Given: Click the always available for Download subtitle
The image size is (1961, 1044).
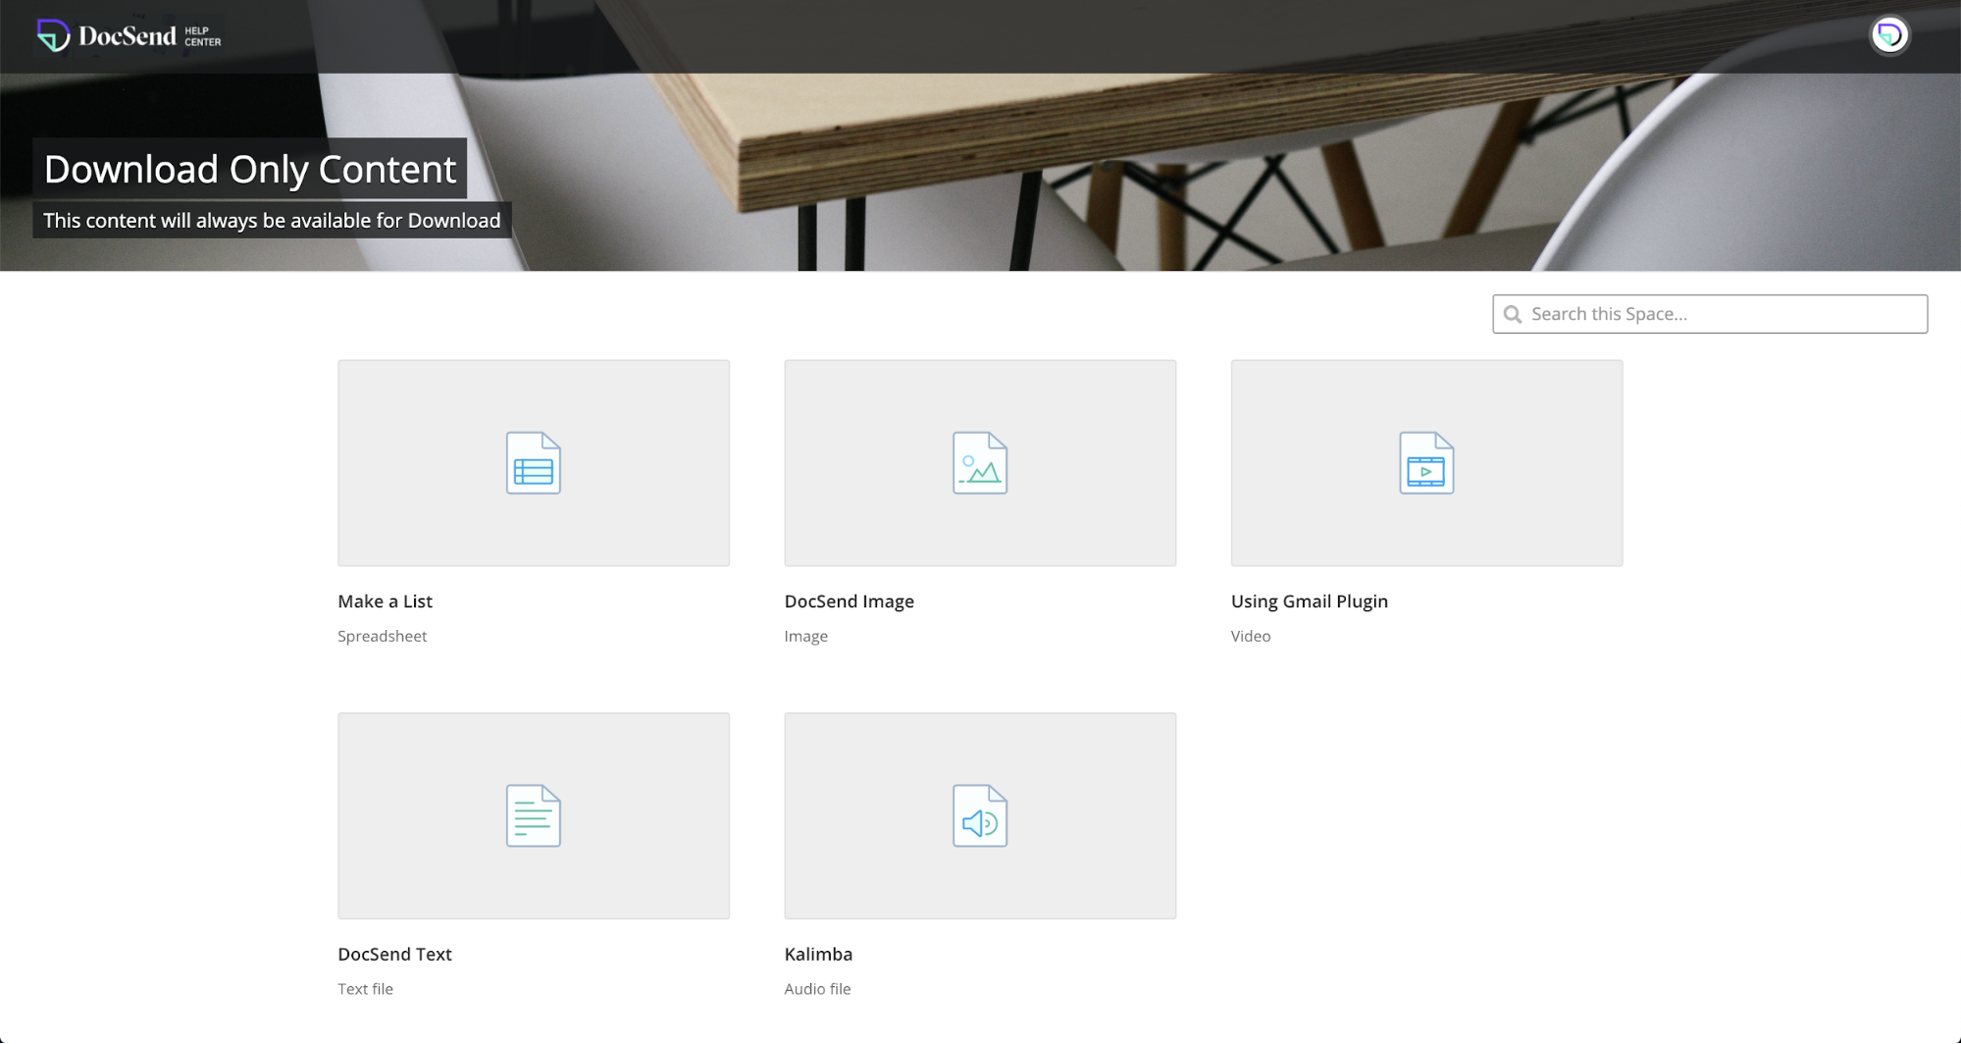Looking at the screenshot, I should pyautogui.click(x=272, y=221).
